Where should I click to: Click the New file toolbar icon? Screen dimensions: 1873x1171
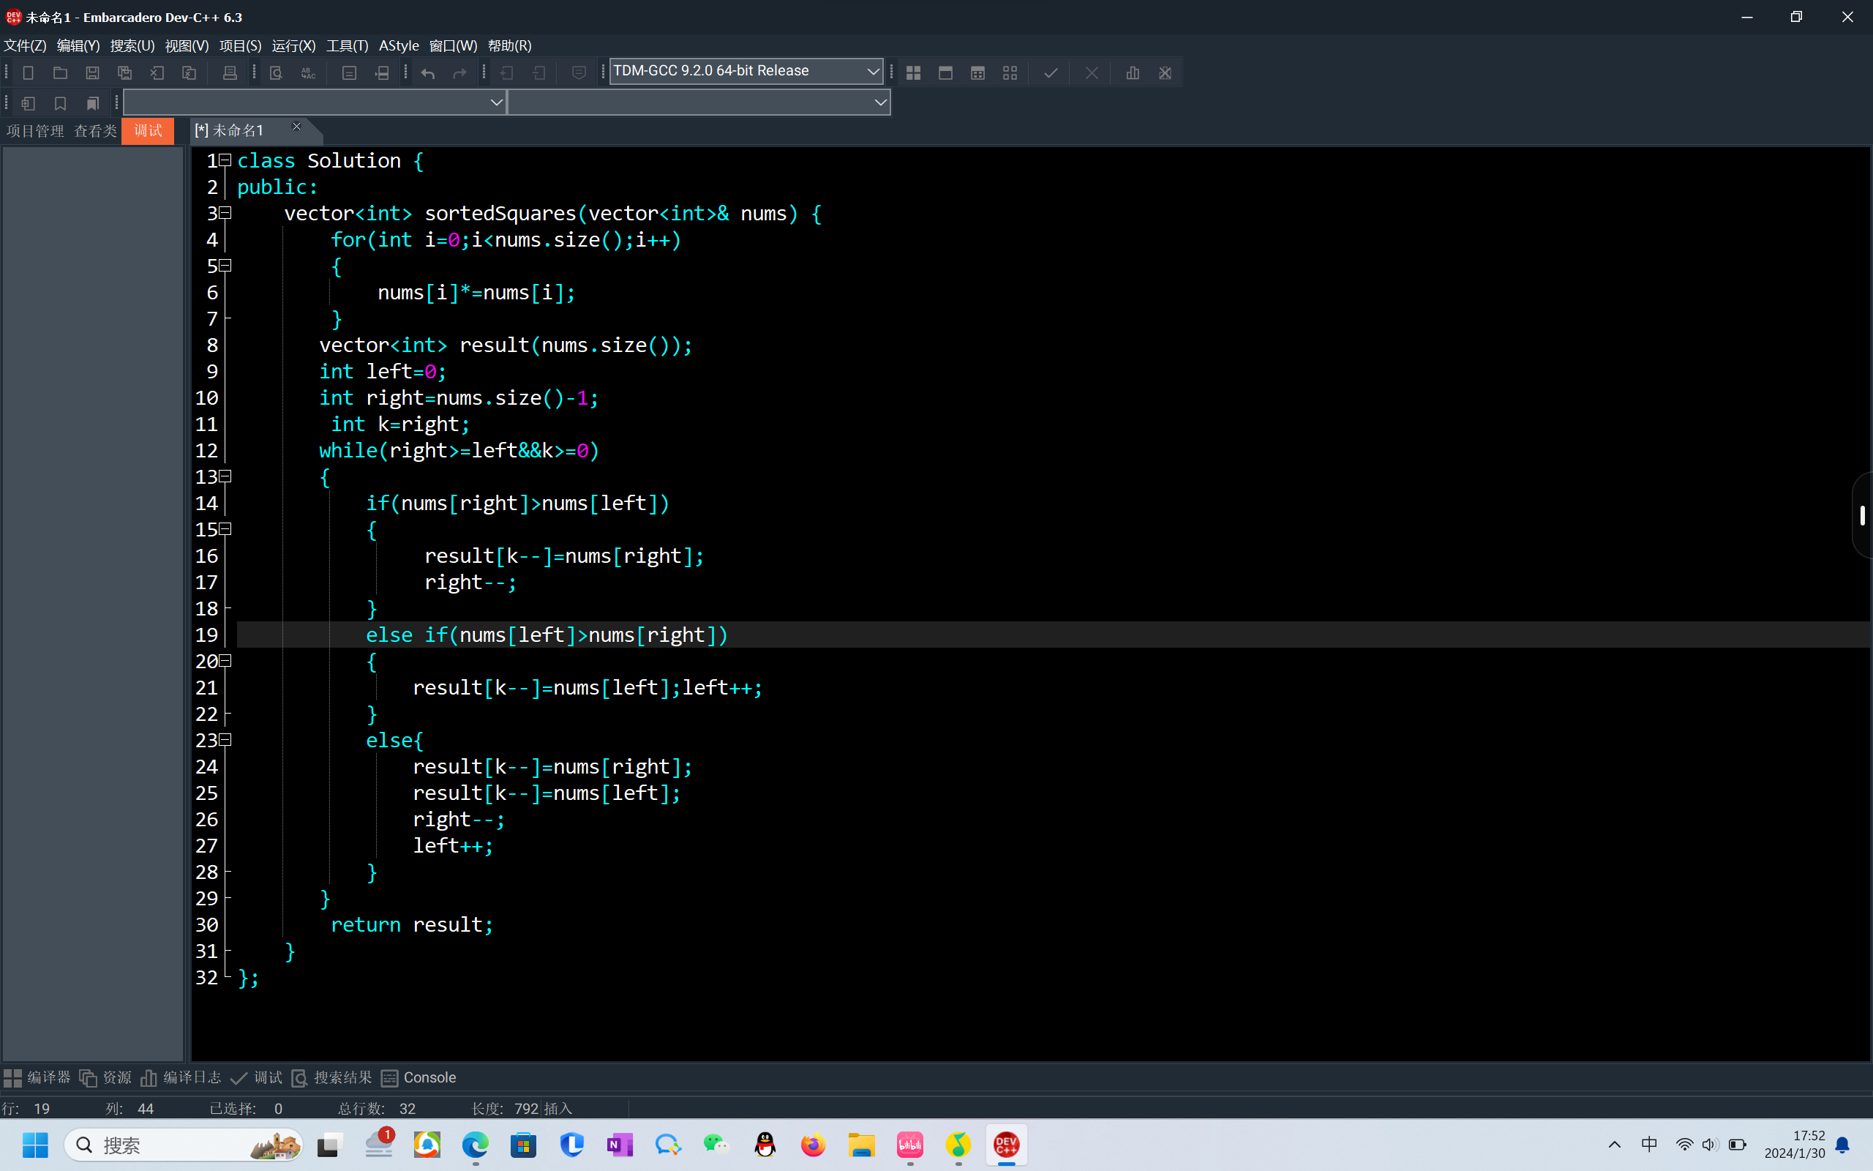pyautogui.click(x=28, y=72)
